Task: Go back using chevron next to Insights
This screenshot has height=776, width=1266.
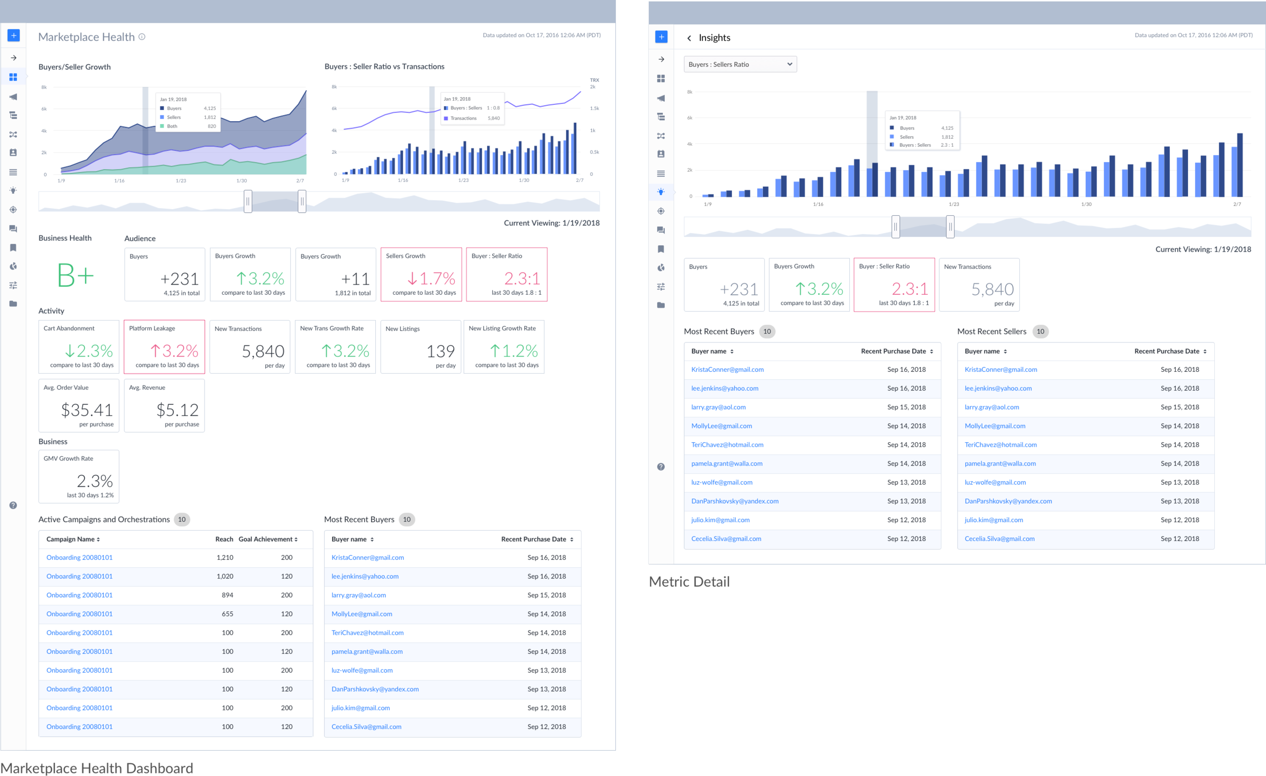Action: coord(690,38)
